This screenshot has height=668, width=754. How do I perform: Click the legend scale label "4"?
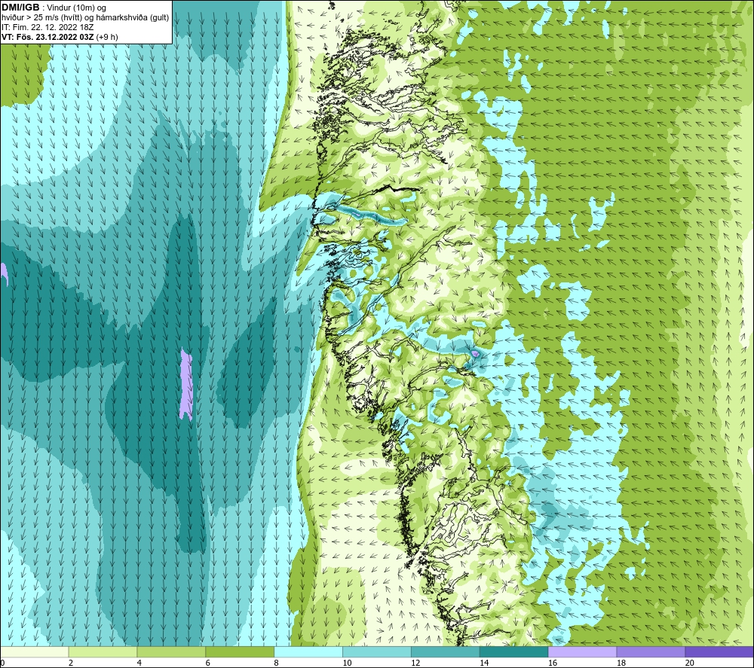[x=139, y=663]
